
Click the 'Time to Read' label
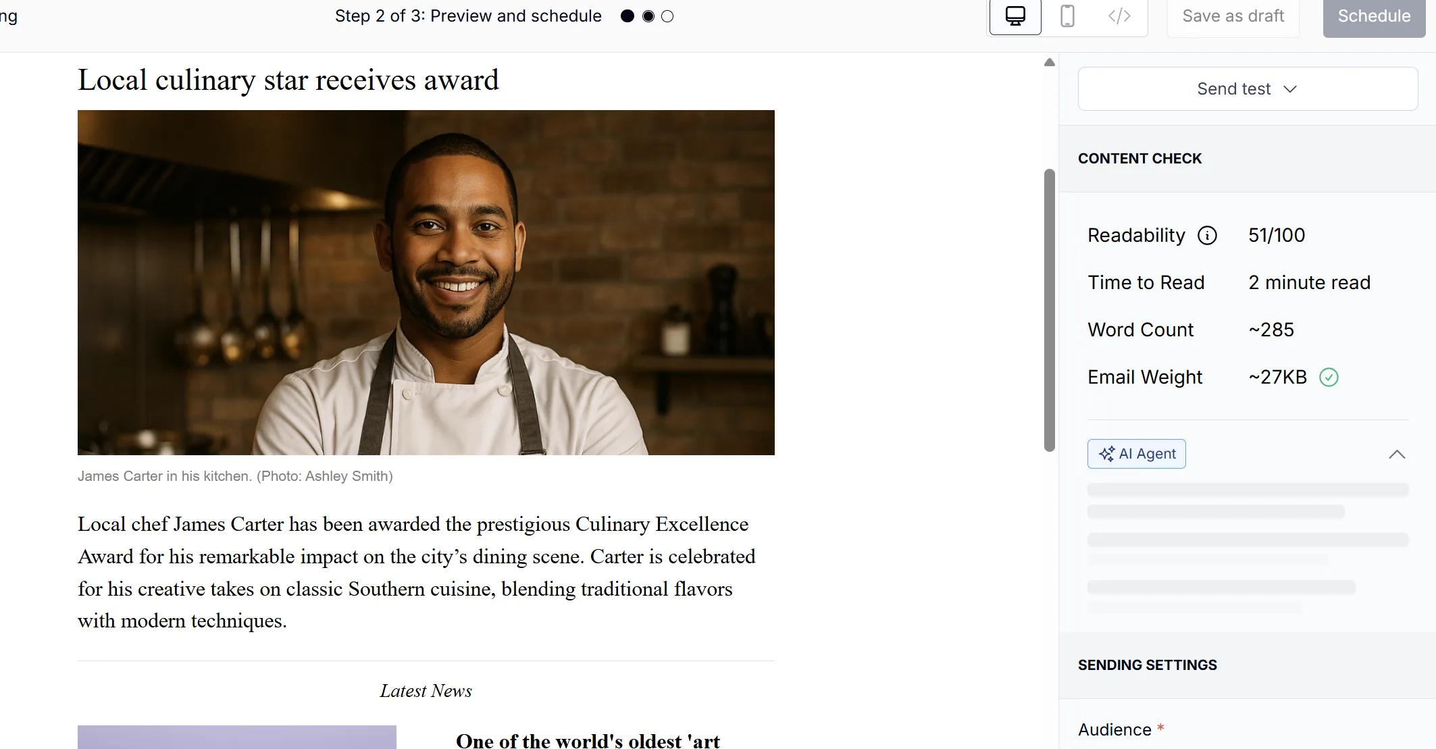click(1146, 282)
